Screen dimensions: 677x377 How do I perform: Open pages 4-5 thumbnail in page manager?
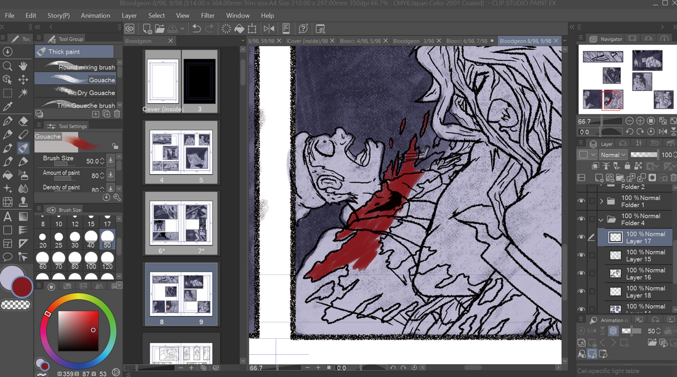182,153
